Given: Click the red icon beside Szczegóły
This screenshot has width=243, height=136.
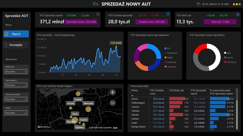Looking at the screenshot, I should click(x=6, y=45).
